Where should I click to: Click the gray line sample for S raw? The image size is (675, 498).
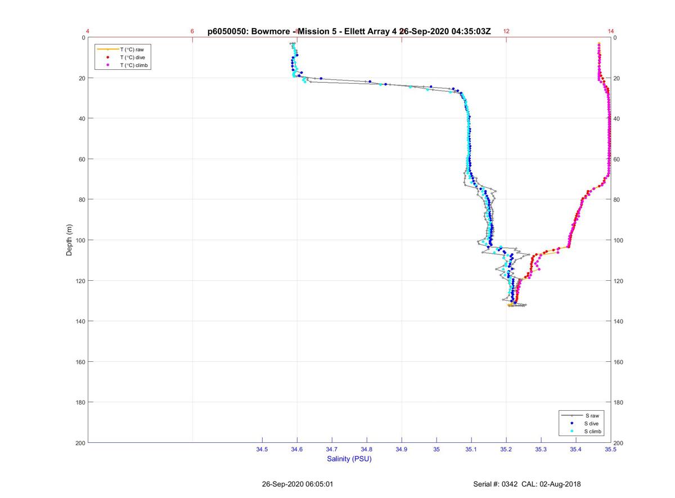(571, 415)
